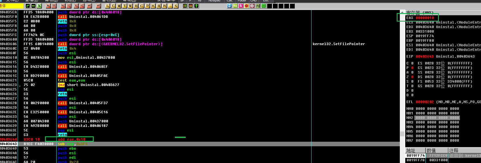
Task: Select stack address 0019FF74 row
Action: click(443, 156)
